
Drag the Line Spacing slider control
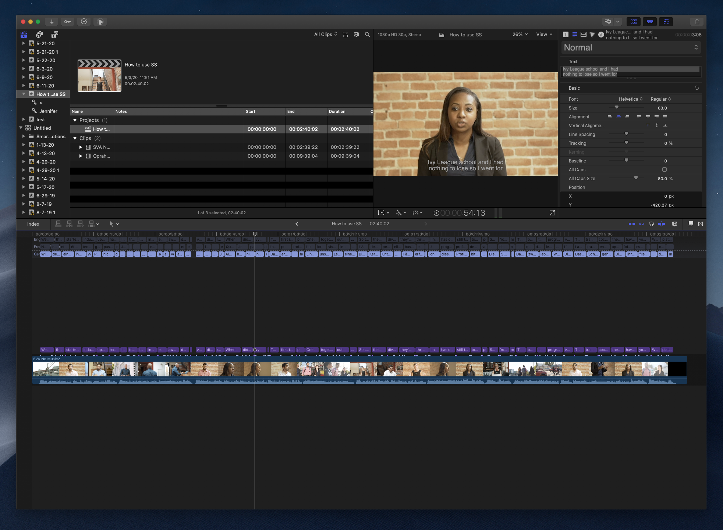point(627,134)
